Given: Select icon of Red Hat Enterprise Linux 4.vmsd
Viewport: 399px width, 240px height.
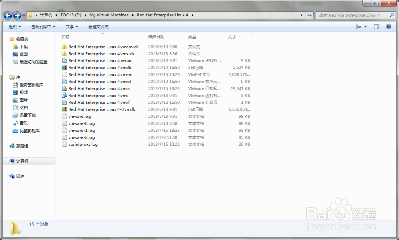Looking at the screenshot, I should tap(64, 82).
